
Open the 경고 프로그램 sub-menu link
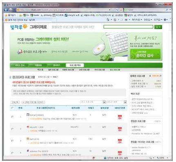[x=115, y=70]
